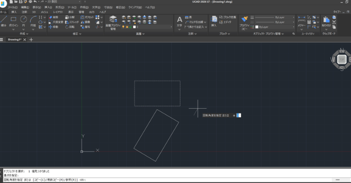351x183 pixels.
Task: Expand the Annotation (注釈) panel
Action: click(x=192, y=34)
